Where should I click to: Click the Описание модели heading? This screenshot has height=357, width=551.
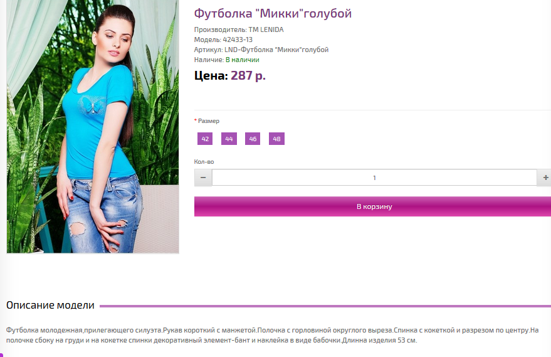pos(50,305)
